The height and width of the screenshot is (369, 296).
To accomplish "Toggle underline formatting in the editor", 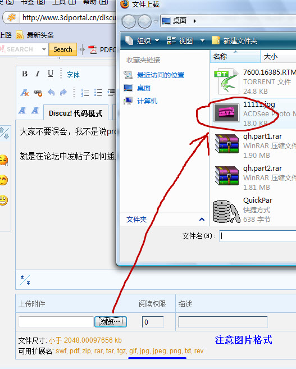I will (x=51, y=74).
